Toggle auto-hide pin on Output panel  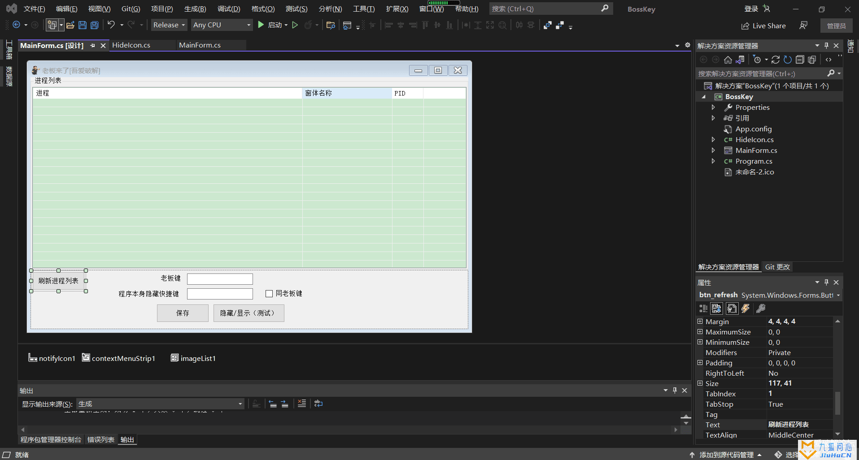tap(675, 390)
